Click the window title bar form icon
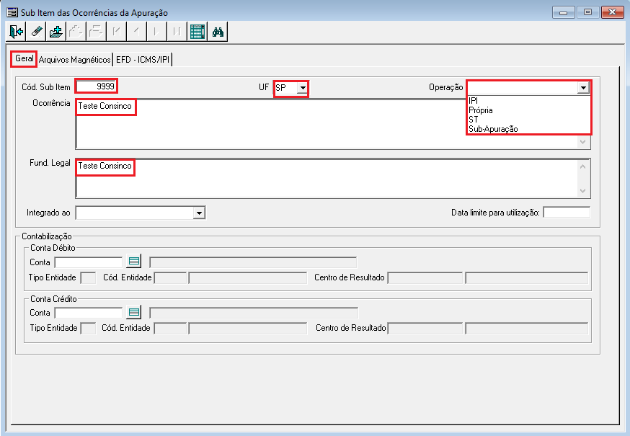 [12, 12]
